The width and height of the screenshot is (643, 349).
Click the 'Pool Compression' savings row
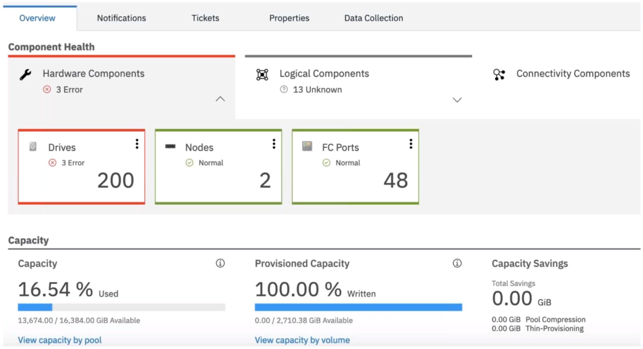[x=539, y=319]
